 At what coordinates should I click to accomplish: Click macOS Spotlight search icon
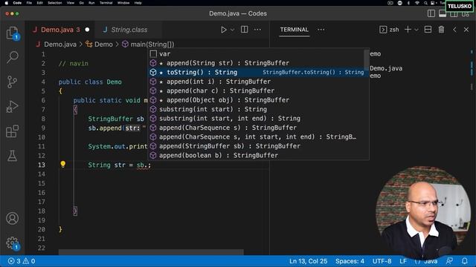pyautogui.click(x=425, y=3)
